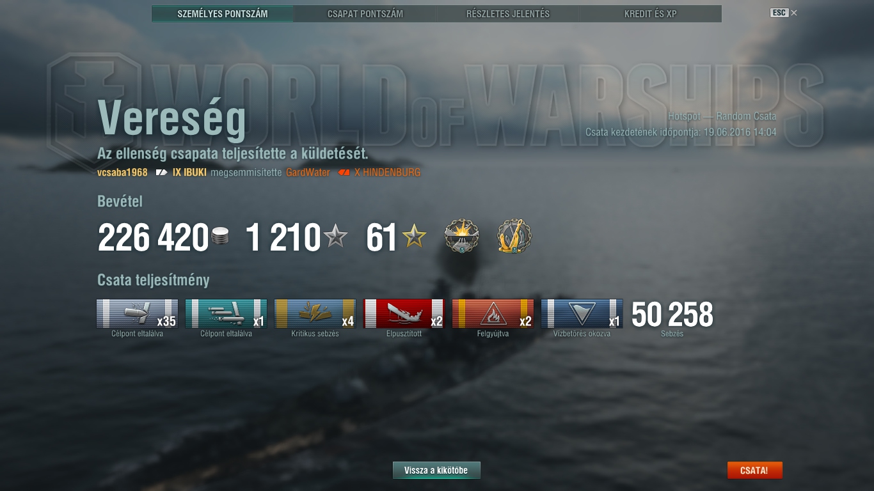874x491 pixels.
Task: Click the Felgyújtva fire ribbon
Action: pos(493,313)
